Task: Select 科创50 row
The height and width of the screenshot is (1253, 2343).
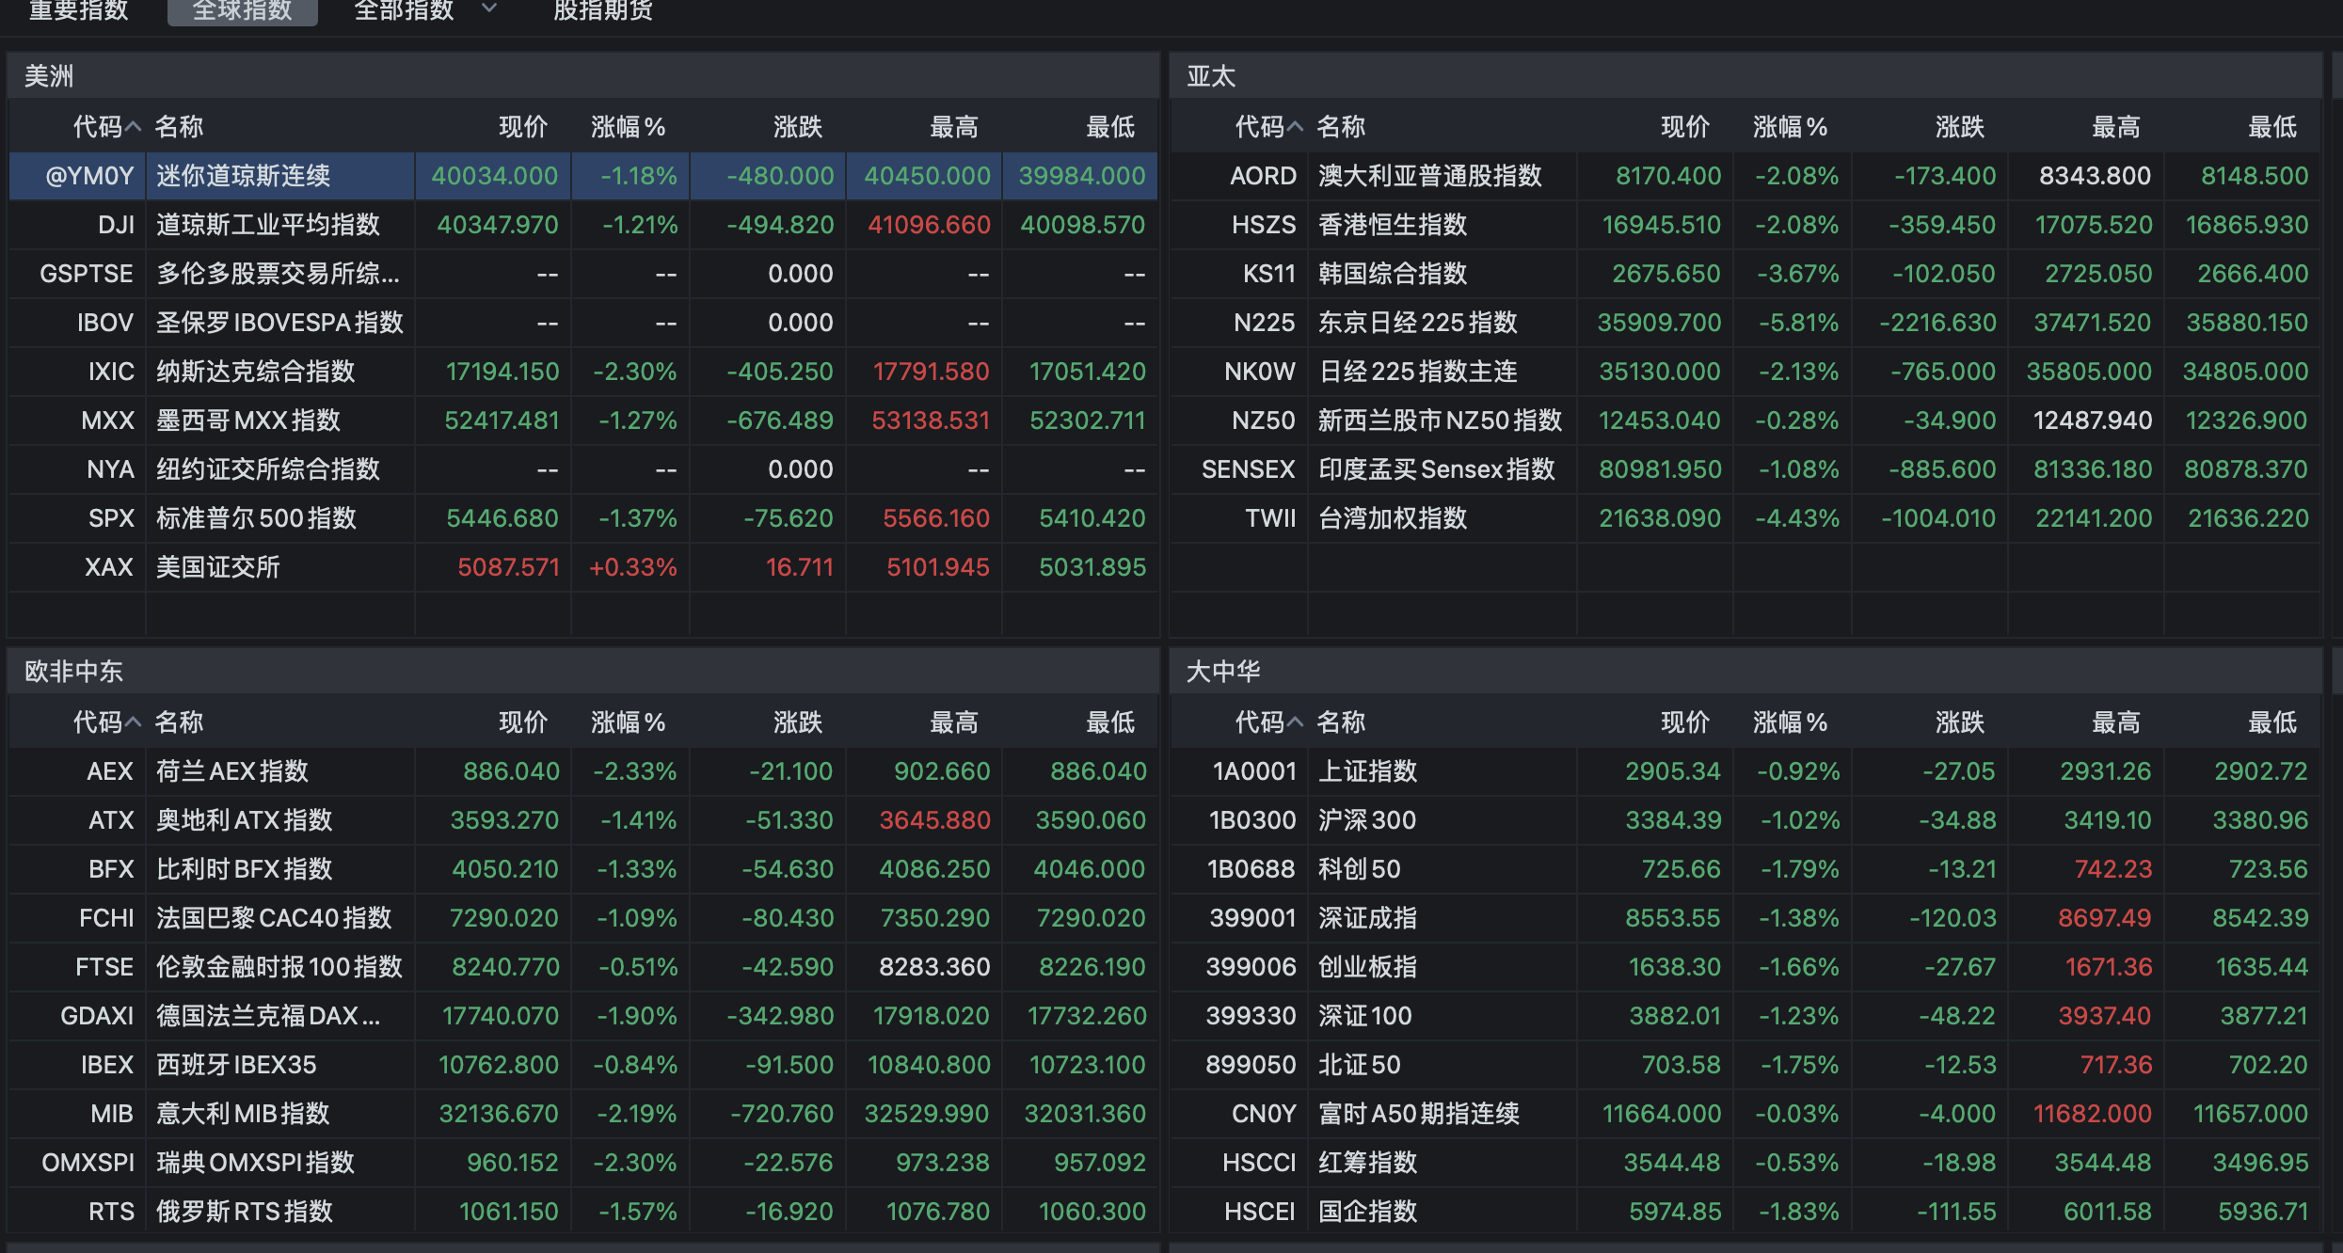Action: pyautogui.click(x=1746, y=869)
